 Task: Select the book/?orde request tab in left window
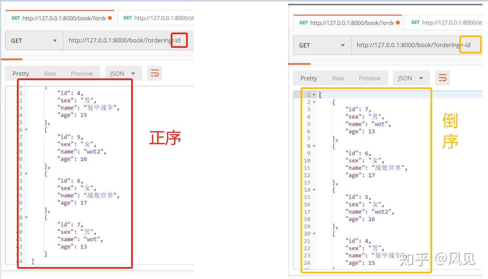click(x=60, y=18)
